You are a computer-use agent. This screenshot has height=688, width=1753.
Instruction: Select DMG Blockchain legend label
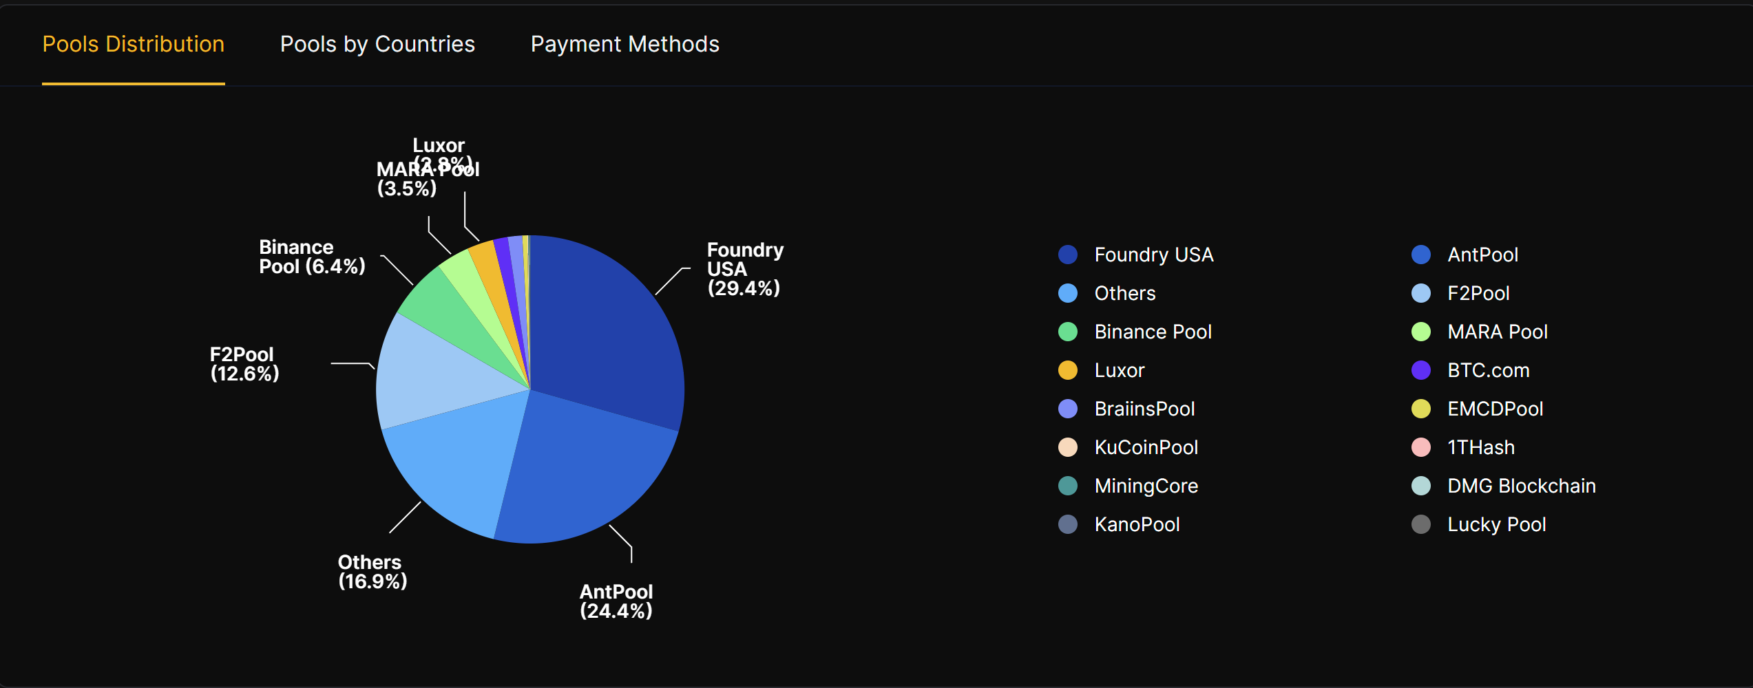(x=1522, y=486)
